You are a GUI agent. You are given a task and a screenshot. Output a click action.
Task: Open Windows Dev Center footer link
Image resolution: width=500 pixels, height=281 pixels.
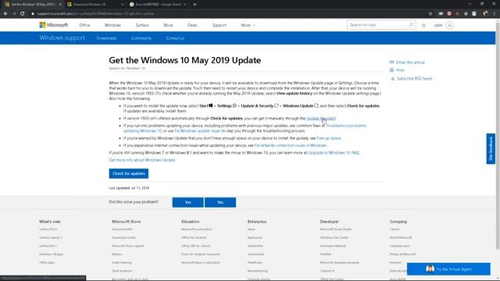pyautogui.click(x=334, y=237)
